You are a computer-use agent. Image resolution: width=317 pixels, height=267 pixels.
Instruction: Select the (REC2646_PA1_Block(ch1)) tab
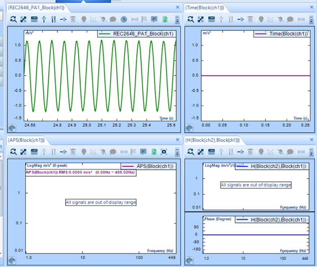[36, 7]
